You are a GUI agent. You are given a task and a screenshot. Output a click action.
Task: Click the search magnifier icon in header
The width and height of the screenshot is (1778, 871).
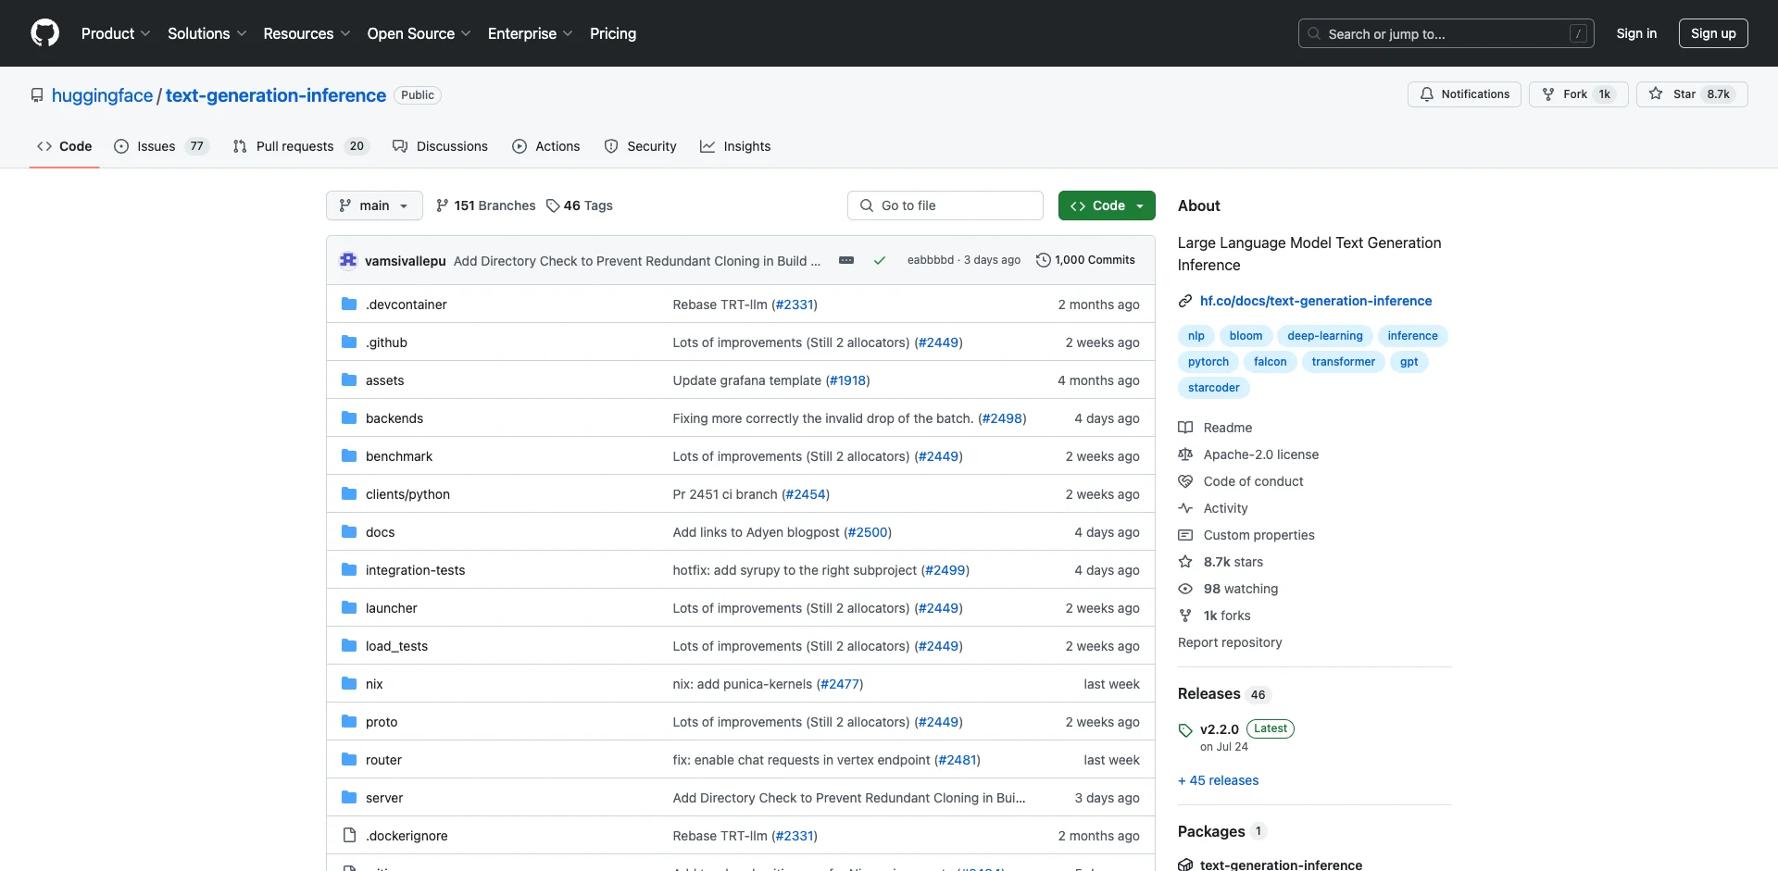(x=1314, y=33)
